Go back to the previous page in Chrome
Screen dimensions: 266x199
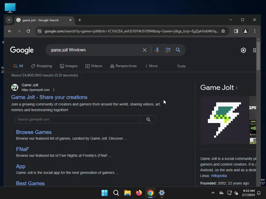[10, 31]
